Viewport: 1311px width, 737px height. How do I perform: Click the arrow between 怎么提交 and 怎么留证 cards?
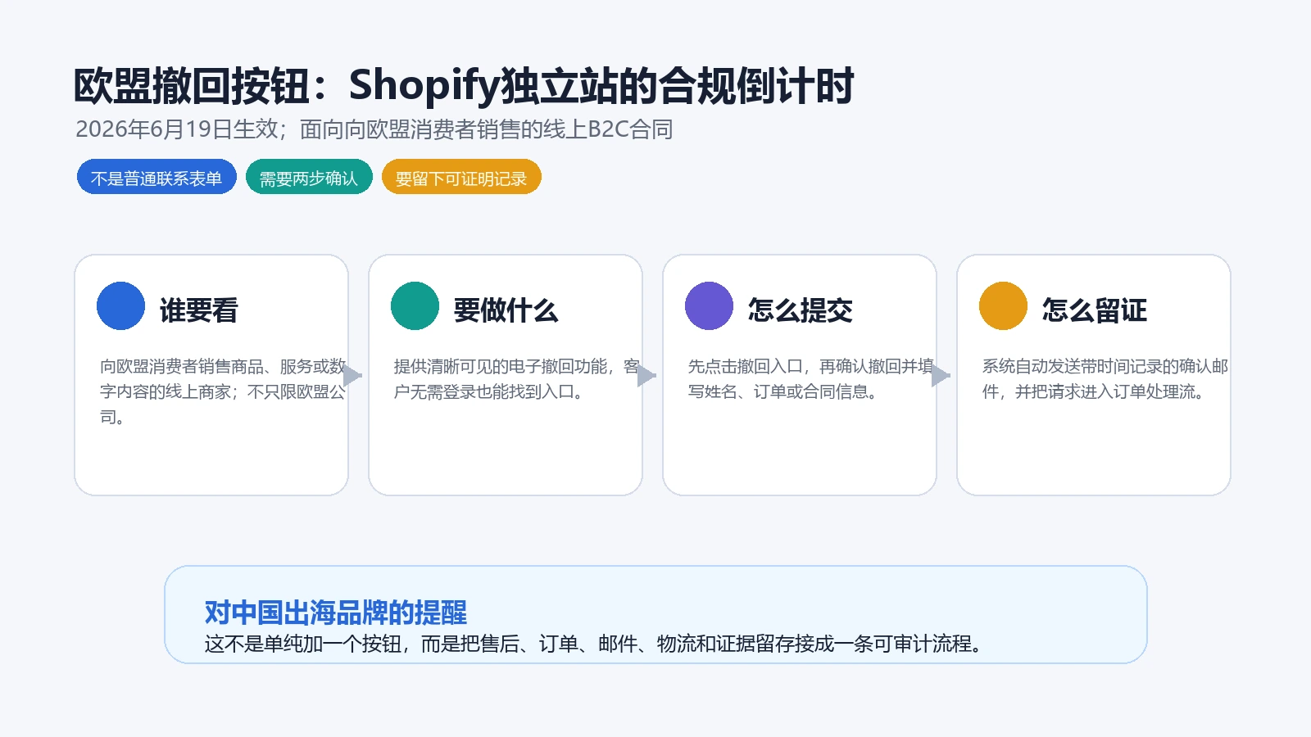(x=941, y=376)
